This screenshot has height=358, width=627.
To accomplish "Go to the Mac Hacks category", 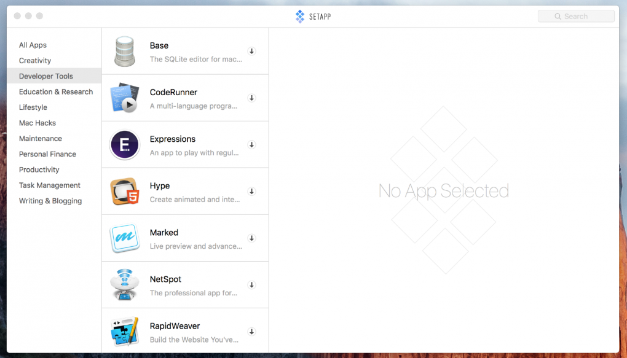I will 37,123.
